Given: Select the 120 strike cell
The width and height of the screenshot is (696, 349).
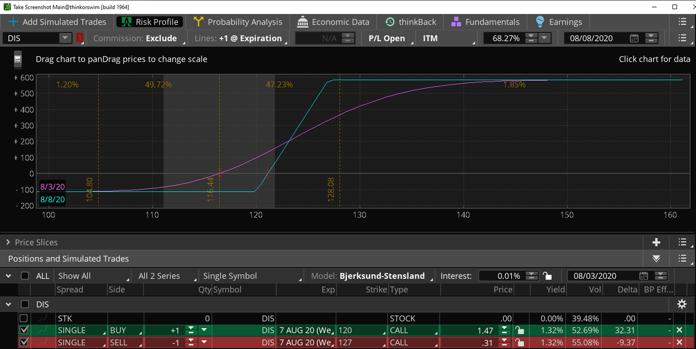Looking at the screenshot, I should 361,330.
